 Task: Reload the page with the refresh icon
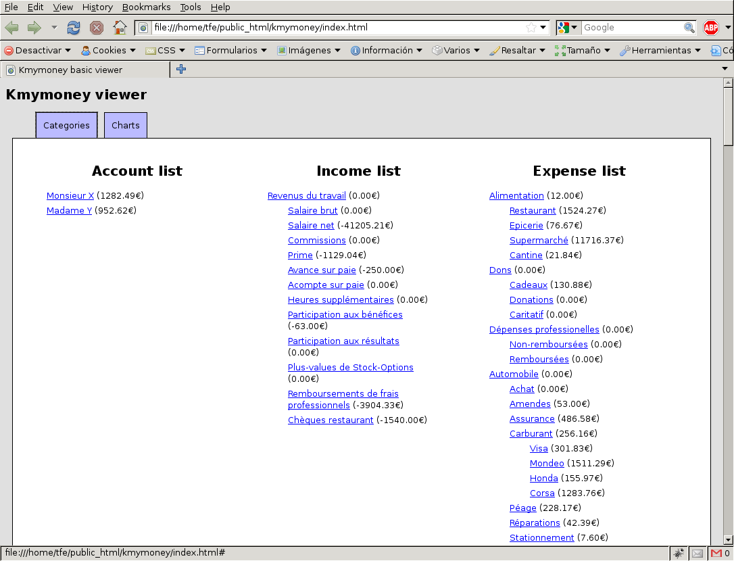pyautogui.click(x=74, y=28)
